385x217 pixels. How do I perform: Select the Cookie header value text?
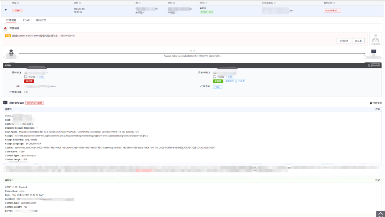115,148
